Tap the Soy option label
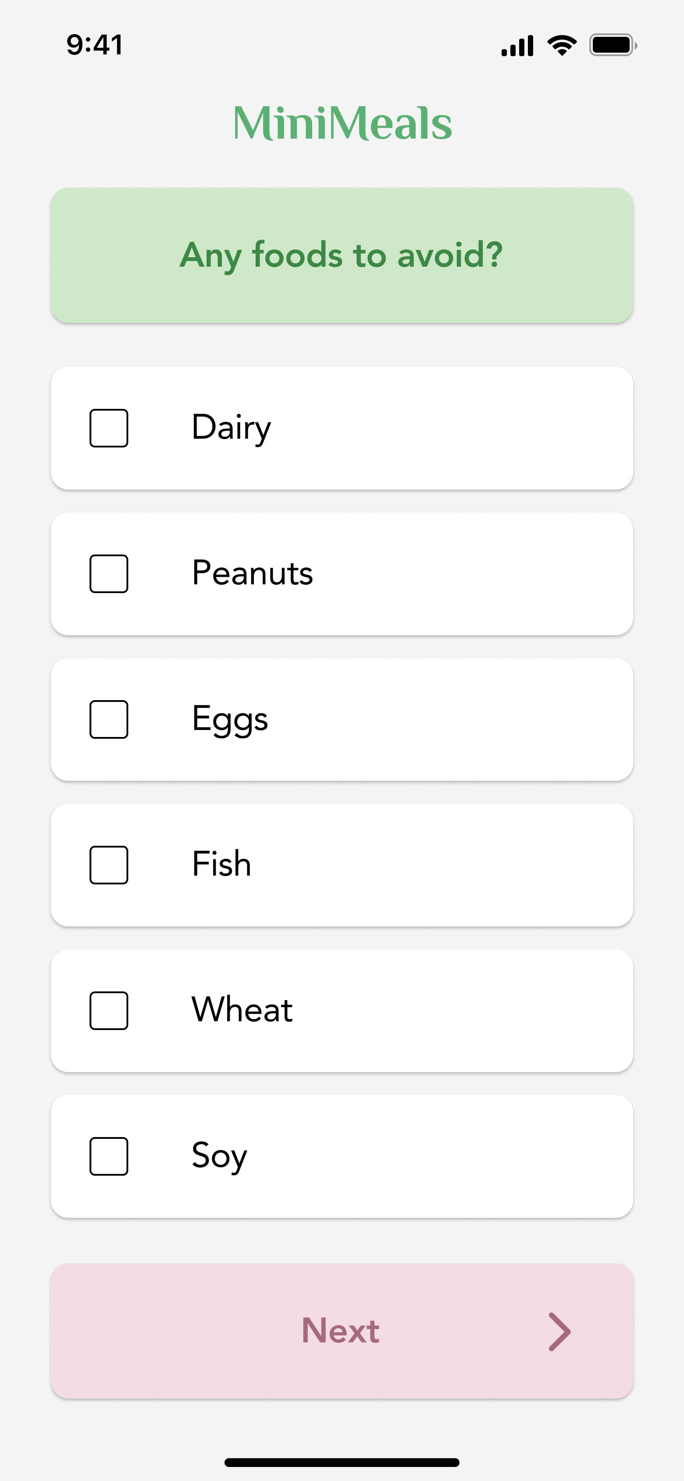Viewport: 684px width, 1481px height. click(219, 1155)
